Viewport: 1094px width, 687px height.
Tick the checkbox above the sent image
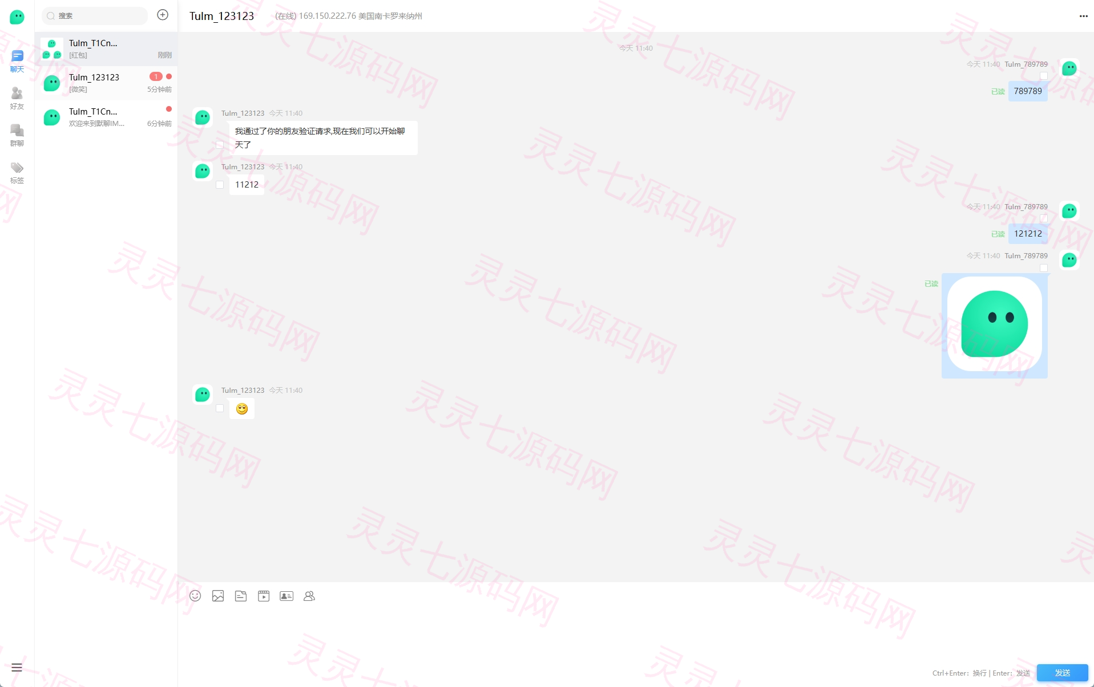tap(1044, 268)
